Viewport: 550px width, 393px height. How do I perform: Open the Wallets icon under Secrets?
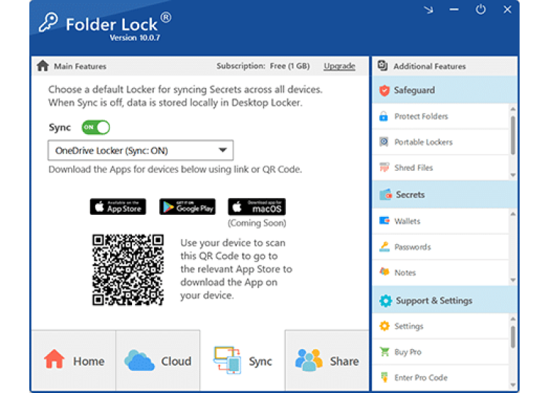[x=384, y=221]
